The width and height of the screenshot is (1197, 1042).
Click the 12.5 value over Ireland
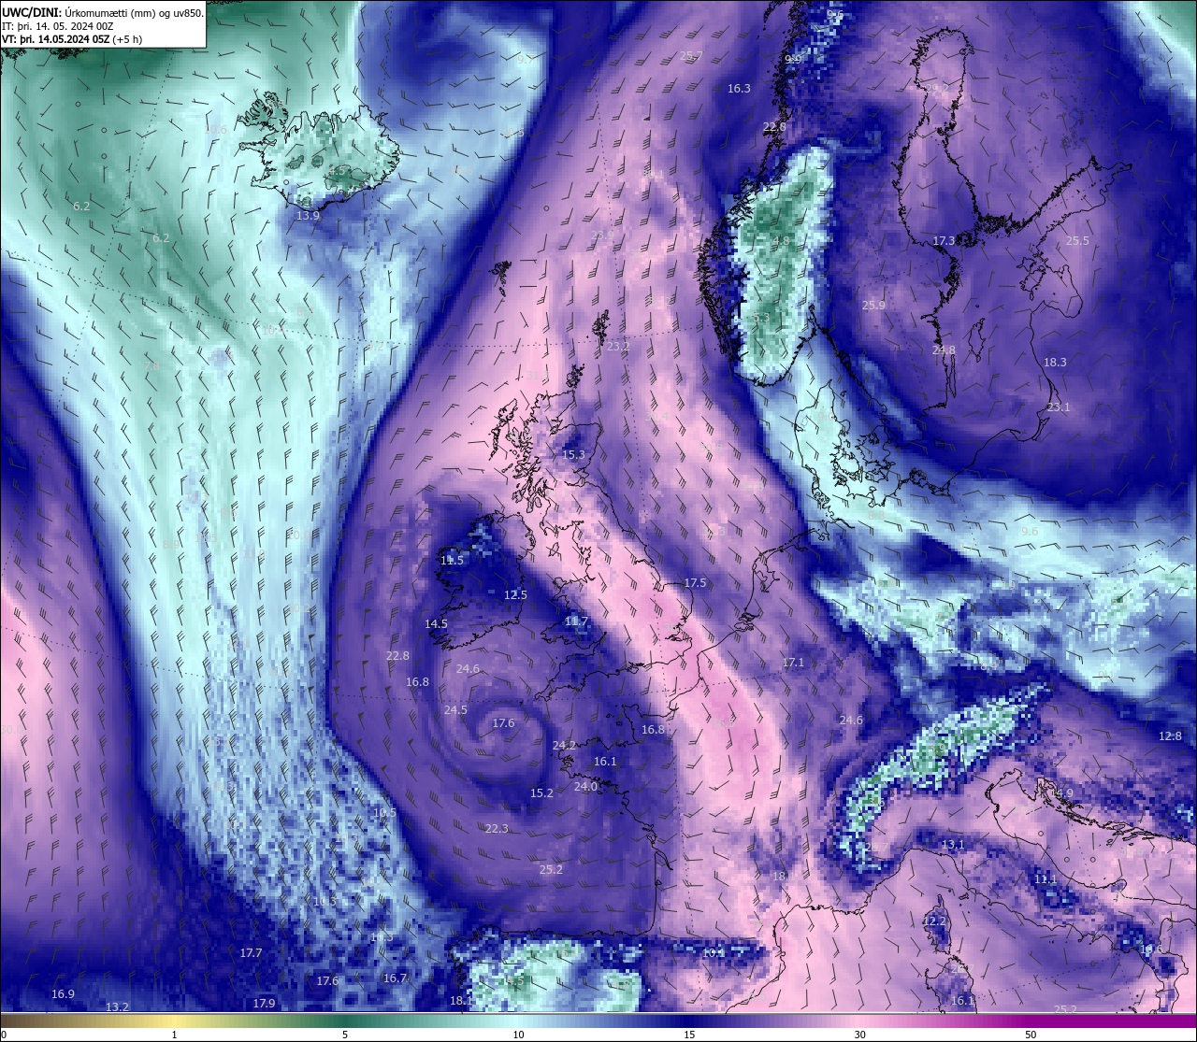coord(515,595)
